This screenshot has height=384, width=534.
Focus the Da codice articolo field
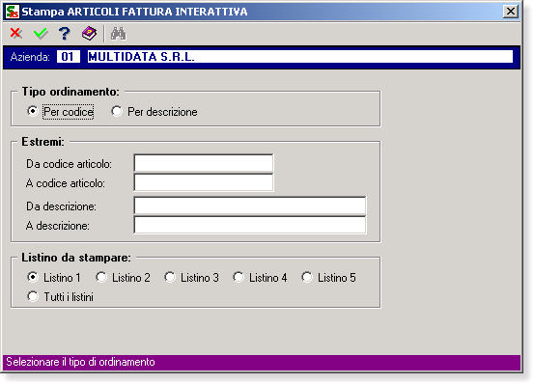204,163
